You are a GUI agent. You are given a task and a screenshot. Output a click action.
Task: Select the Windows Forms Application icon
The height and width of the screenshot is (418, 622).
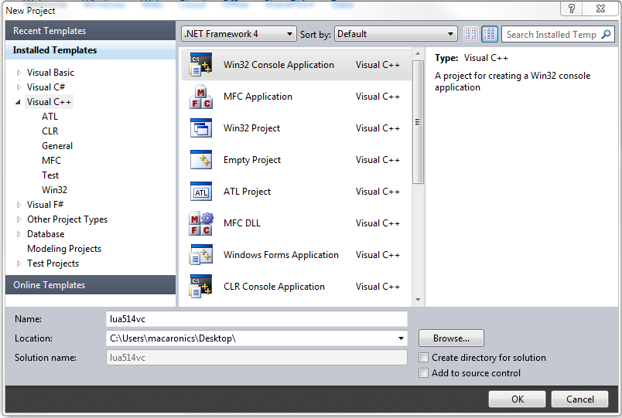(200, 255)
